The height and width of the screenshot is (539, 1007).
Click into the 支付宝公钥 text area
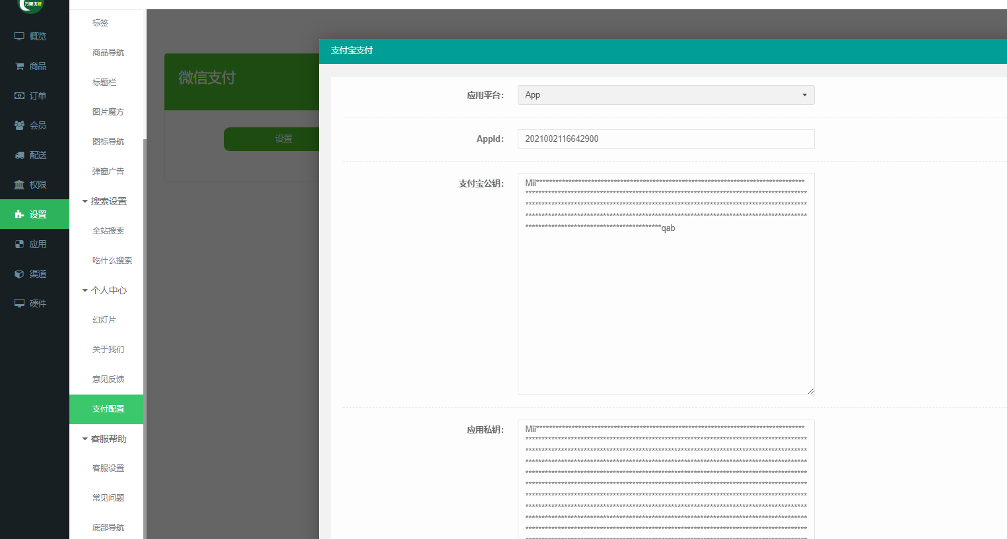pyautogui.click(x=666, y=284)
